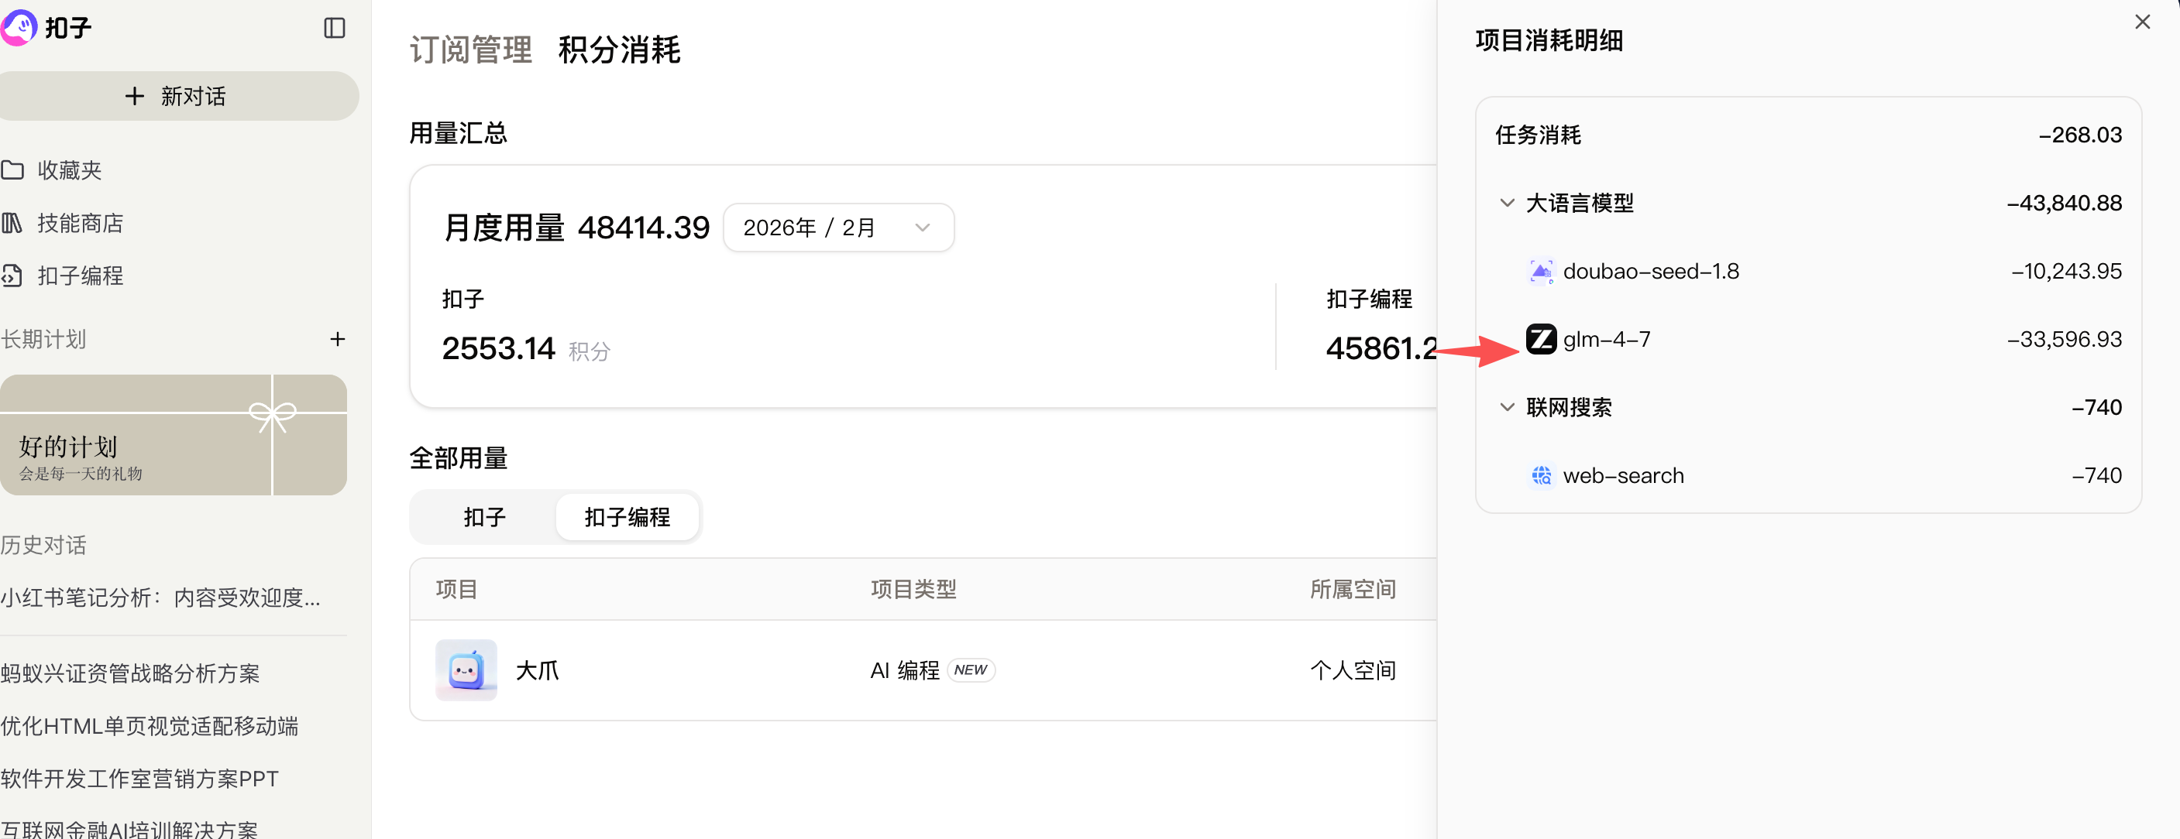Open 技能商店 library icon
Screen dimensions: 2180x839
[12, 223]
